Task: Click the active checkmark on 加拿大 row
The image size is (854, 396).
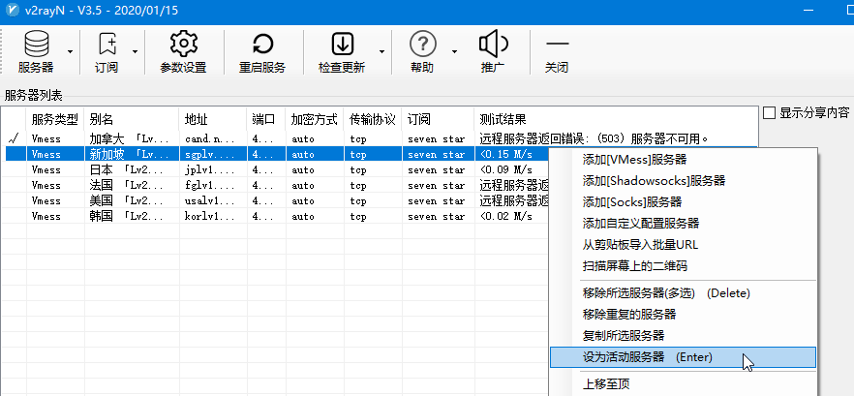Action: 14,138
